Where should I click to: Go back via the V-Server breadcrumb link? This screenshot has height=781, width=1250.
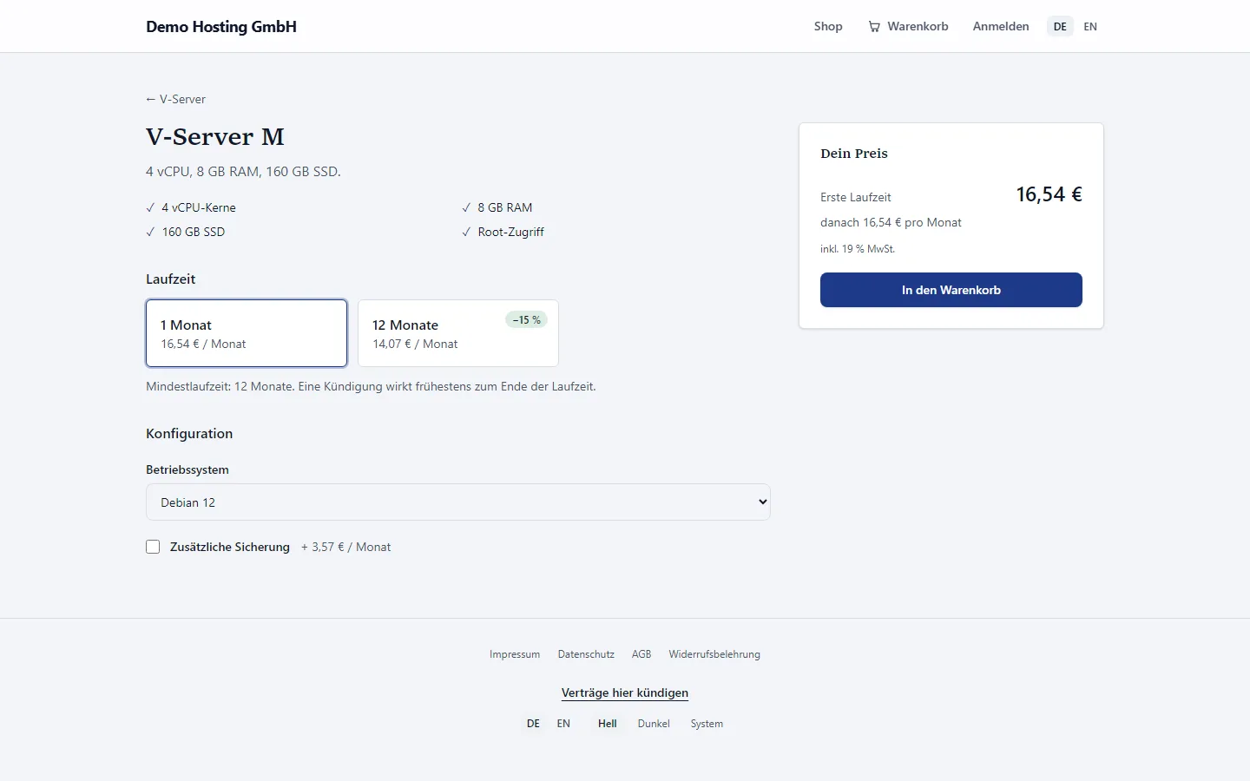click(x=176, y=99)
